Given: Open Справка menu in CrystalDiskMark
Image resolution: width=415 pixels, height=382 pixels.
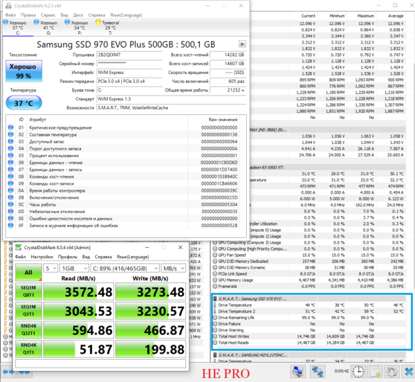Looking at the screenshot, I should point(103,257).
